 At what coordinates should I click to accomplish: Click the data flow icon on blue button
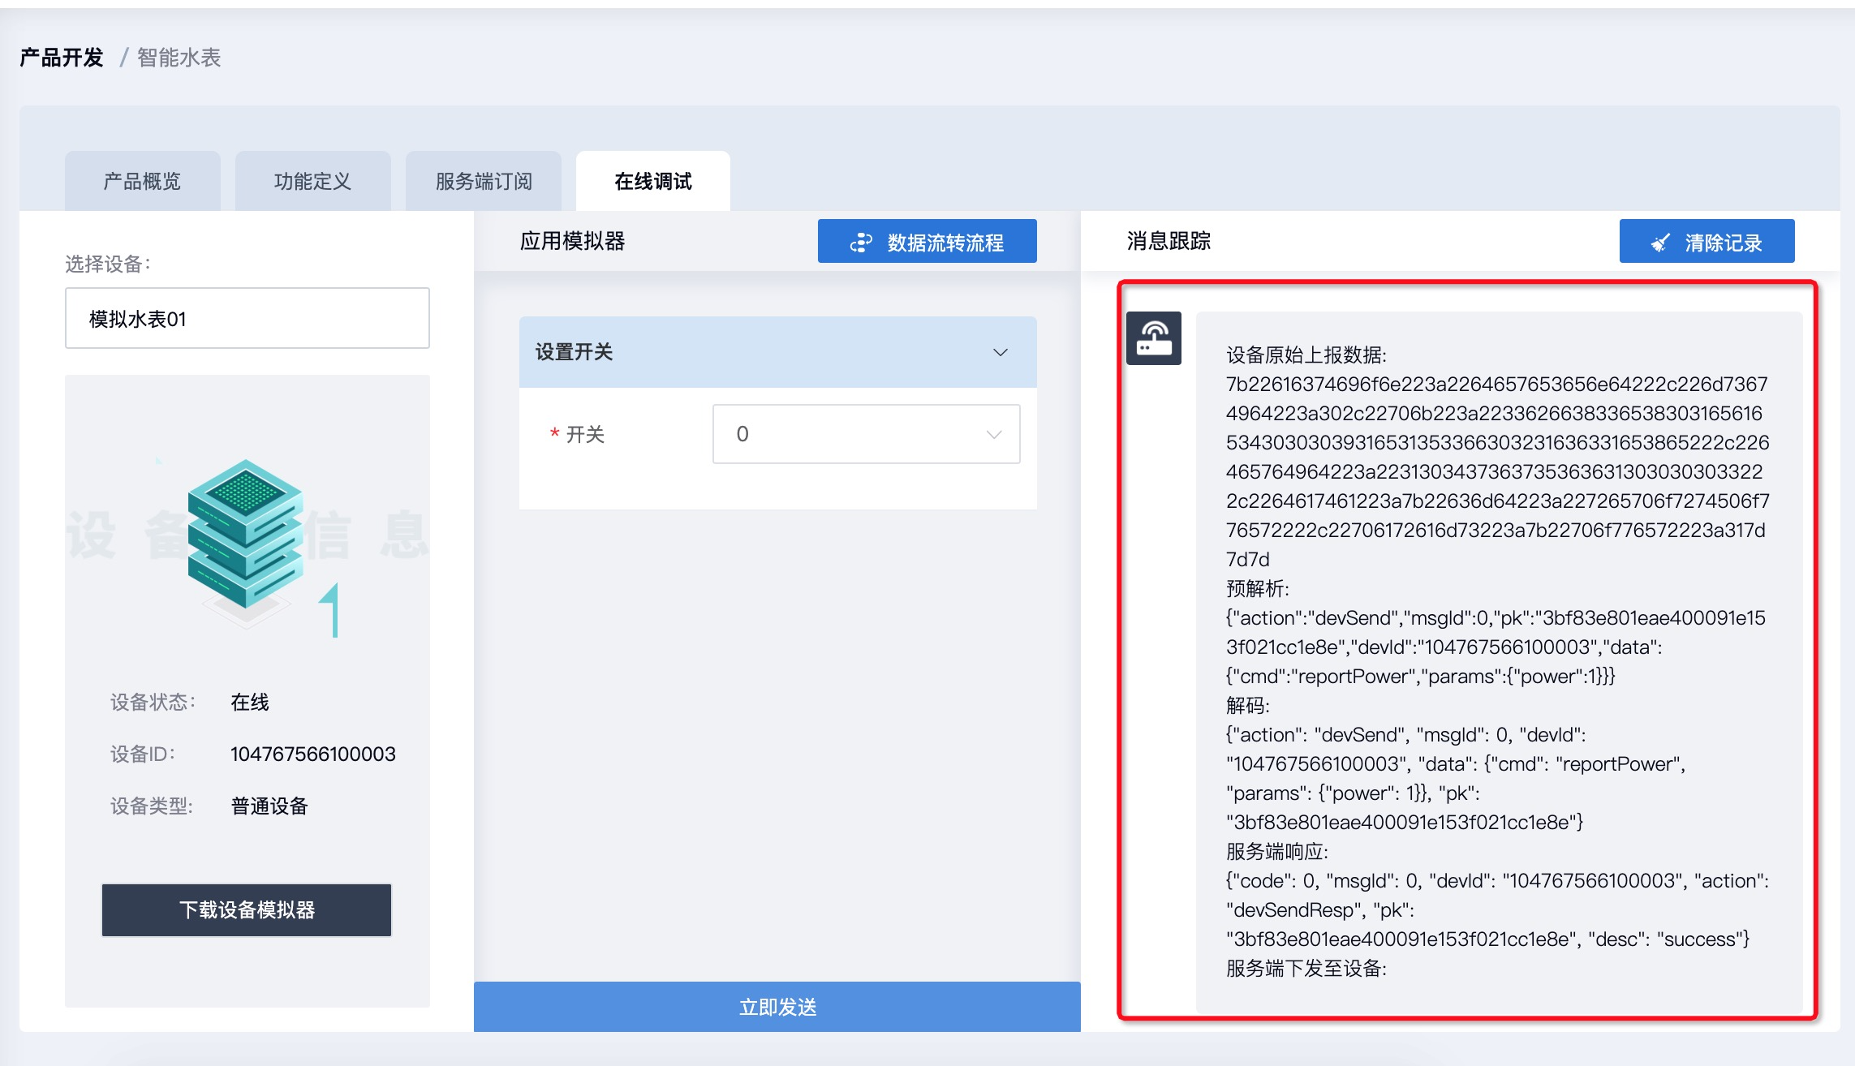[x=860, y=243]
